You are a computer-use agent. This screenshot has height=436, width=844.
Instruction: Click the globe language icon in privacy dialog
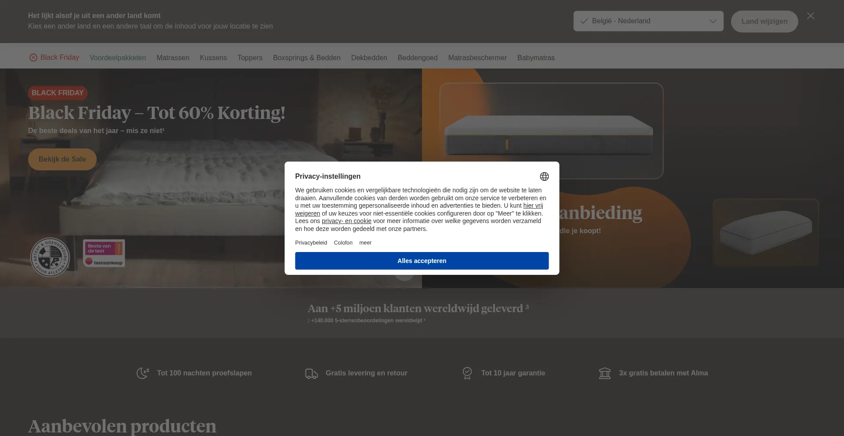click(x=544, y=177)
